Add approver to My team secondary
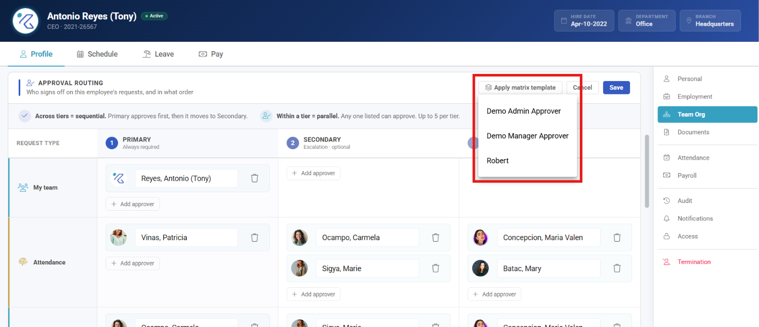 (x=314, y=174)
